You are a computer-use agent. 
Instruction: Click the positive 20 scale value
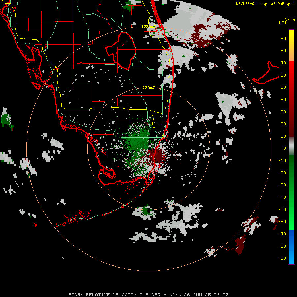[283, 124]
